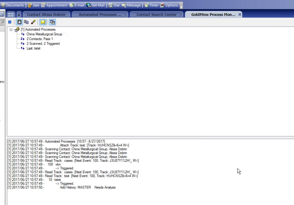Click the eraser icon to clear the log
The width and height of the screenshot is (294, 205).
pyautogui.click(x=33, y=22)
